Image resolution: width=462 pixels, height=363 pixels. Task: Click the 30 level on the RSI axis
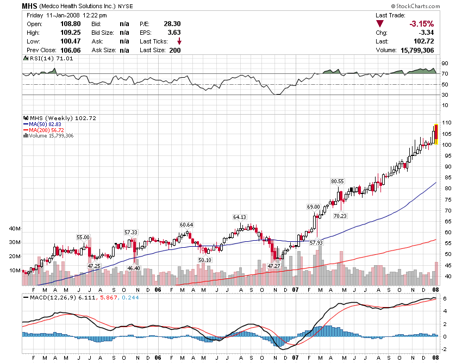pos(445,95)
